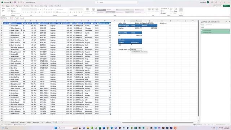Image resolution: width=231 pixels, height=130 pixels.
Task: Click the zoom slider in status bar
Action: [x=220, y=125]
